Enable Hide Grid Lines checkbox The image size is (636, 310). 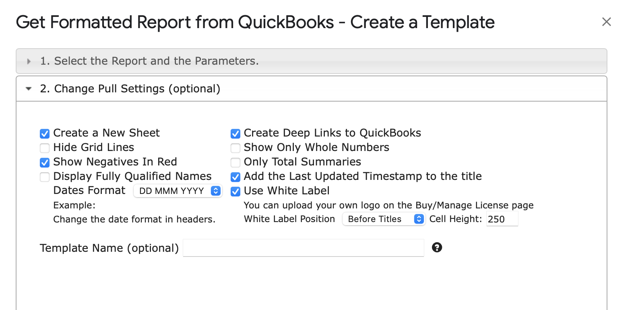(45, 148)
